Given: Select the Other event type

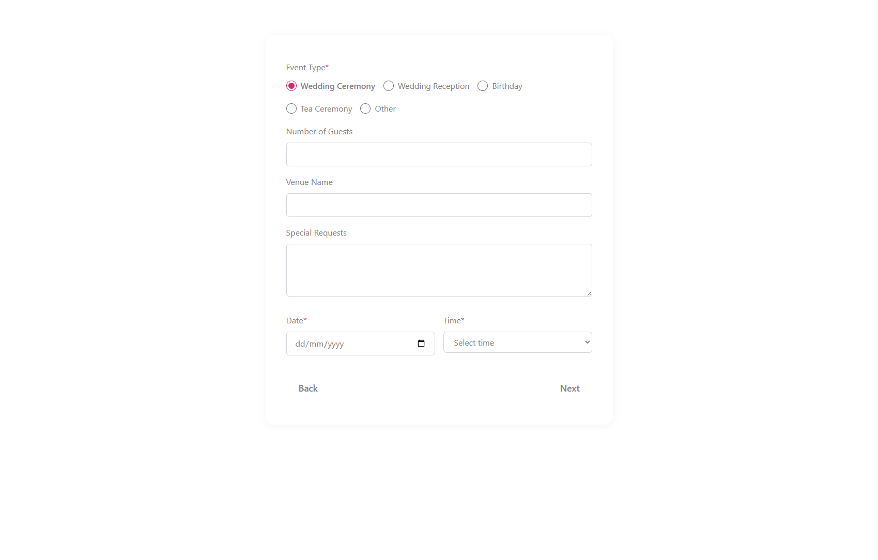Looking at the screenshot, I should [x=365, y=108].
